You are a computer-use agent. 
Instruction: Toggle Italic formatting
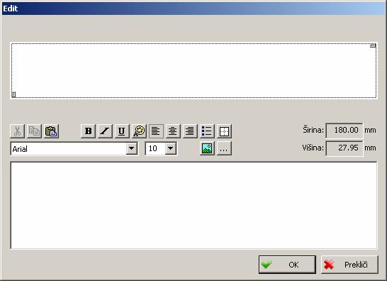pyautogui.click(x=105, y=131)
